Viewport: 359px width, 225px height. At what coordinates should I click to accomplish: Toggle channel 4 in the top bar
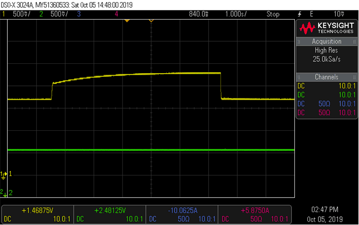pos(116,14)
